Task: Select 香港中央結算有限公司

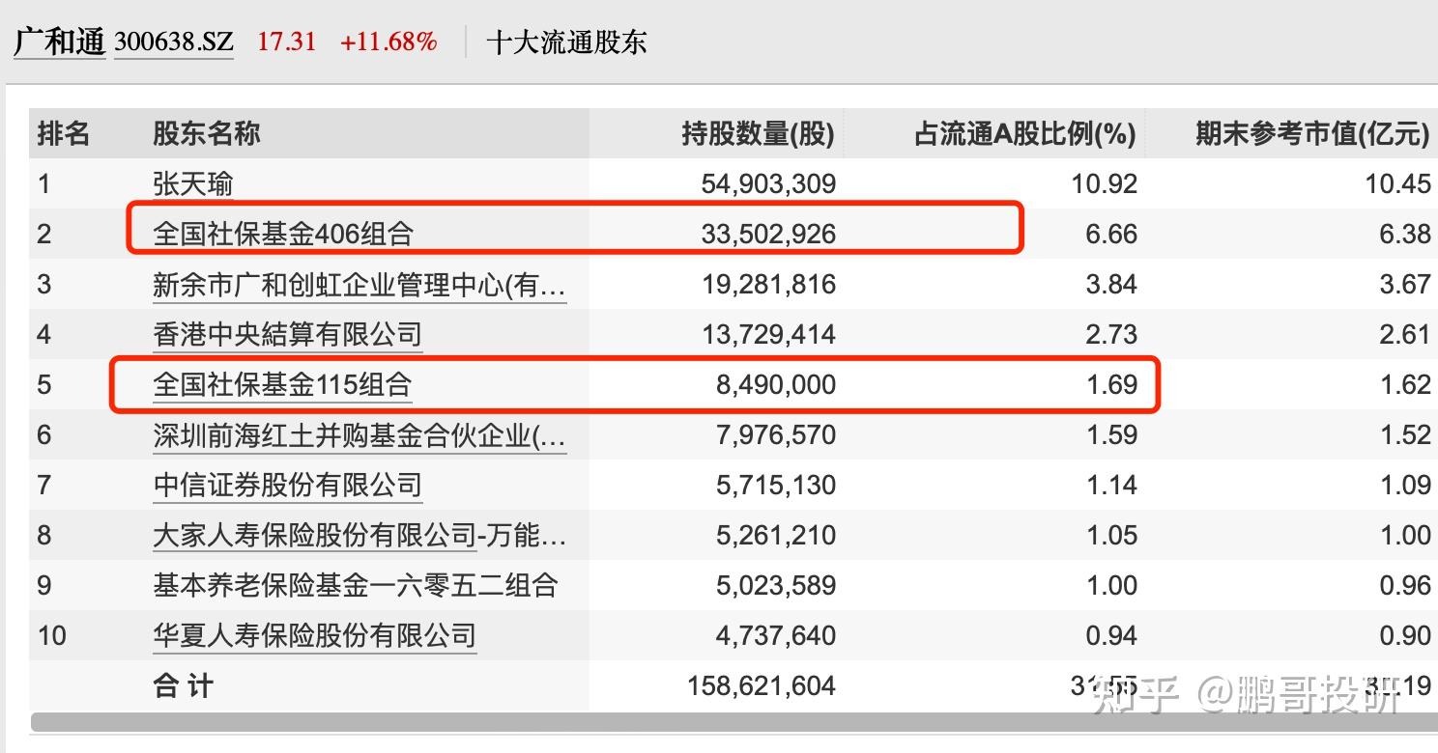Action: click(x=288, y=334)
